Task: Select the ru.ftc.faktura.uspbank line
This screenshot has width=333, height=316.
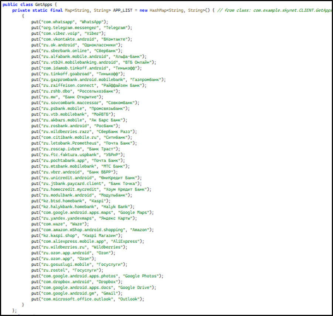Action: 78,155
